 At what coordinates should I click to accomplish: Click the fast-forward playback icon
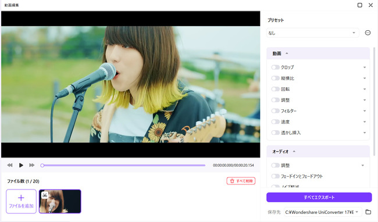tap(32, 165)
